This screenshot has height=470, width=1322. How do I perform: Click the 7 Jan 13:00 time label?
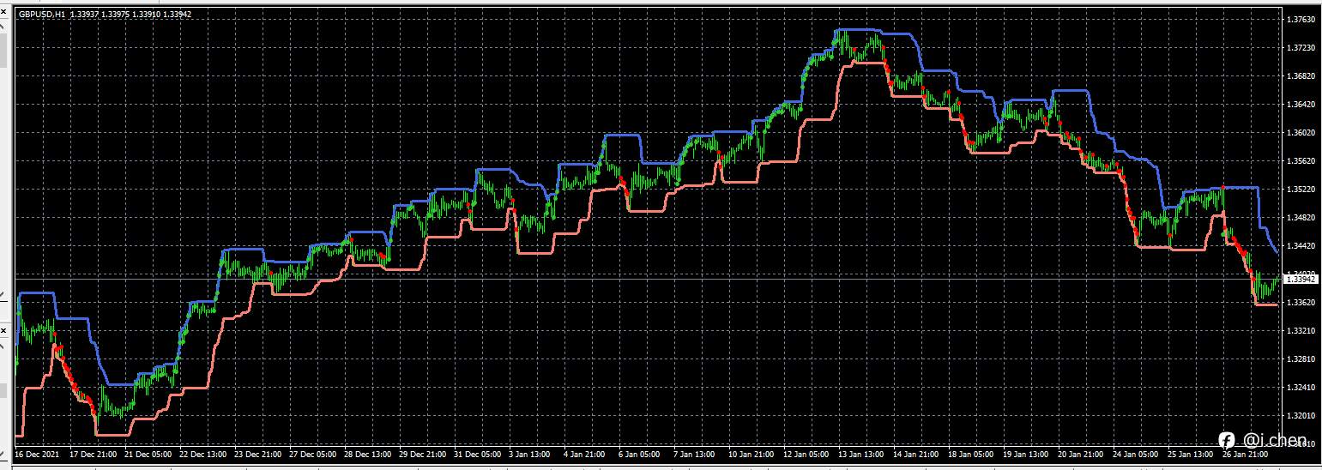[694, 454]
